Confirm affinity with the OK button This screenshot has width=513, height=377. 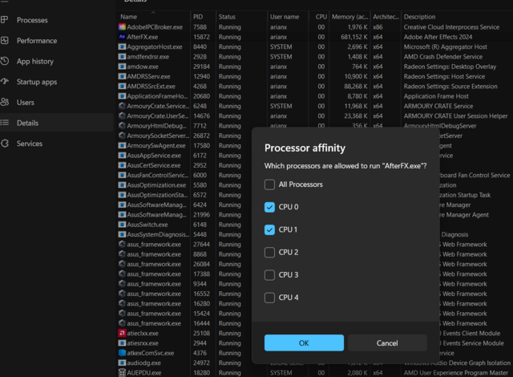tap(304, 343)
